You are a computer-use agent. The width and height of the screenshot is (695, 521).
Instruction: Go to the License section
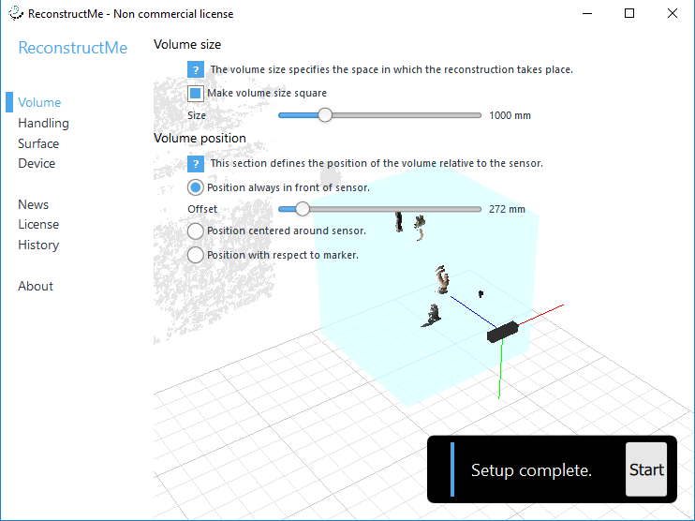(x=38, y=224)
